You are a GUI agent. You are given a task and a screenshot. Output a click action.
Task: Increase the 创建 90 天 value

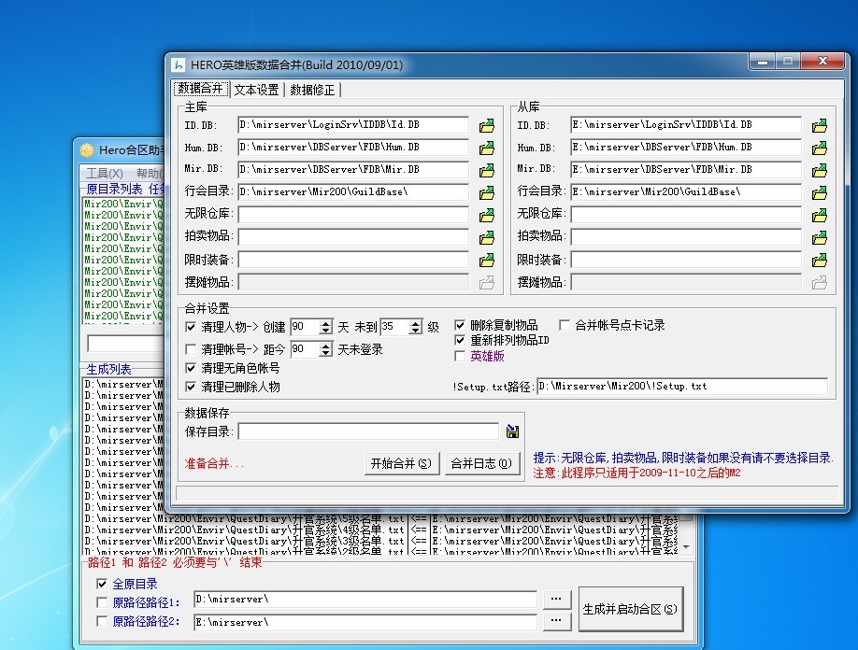(x=323, y=321)
